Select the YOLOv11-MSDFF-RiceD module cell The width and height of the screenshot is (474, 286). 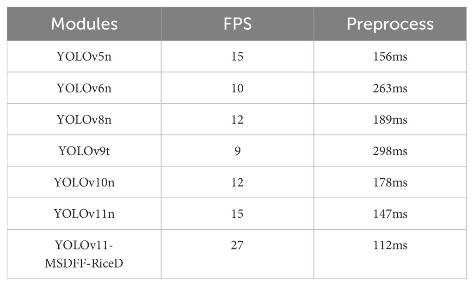coord(84,254)
